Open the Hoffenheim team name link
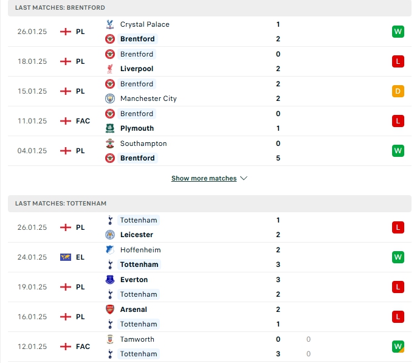The height and width of the screenshot is (363, 417). (x=140, y=250)
